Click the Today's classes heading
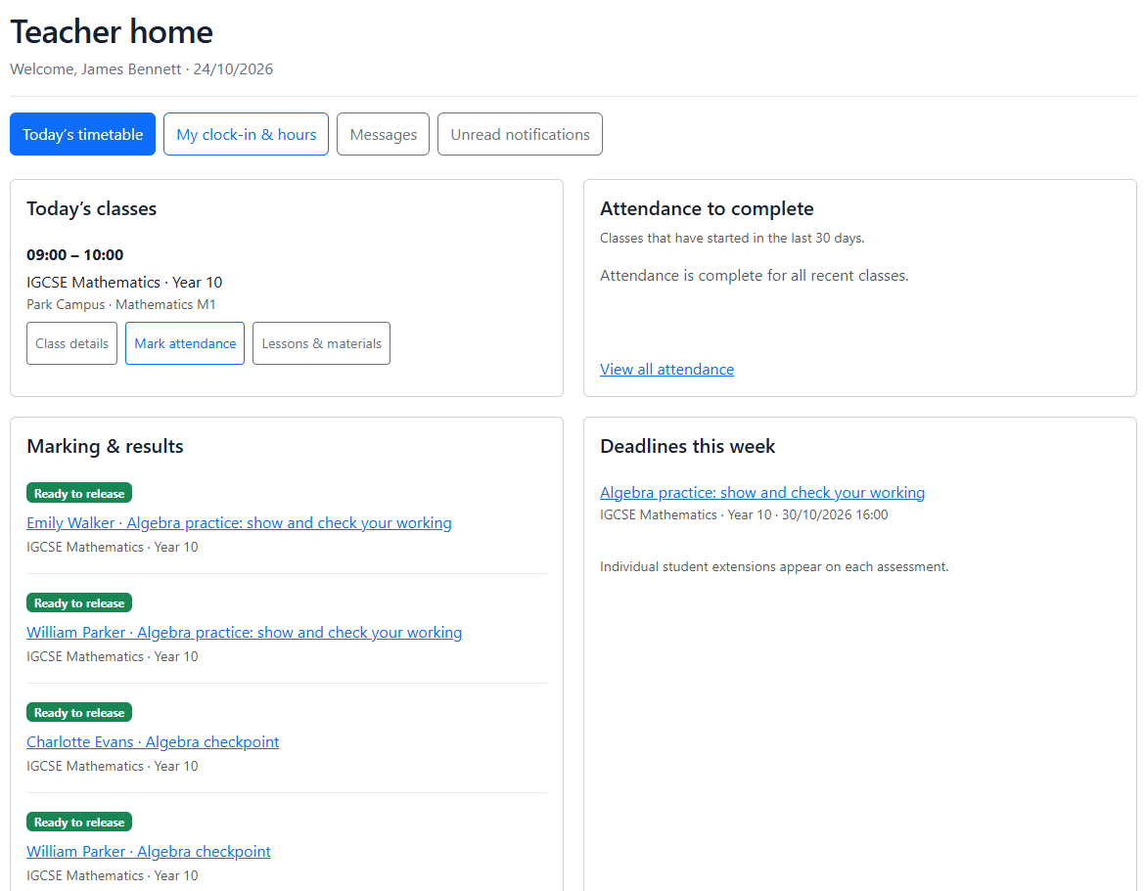Image resolution: width=1147 pixels, height=891 pixels. click(x=91, y=209)
